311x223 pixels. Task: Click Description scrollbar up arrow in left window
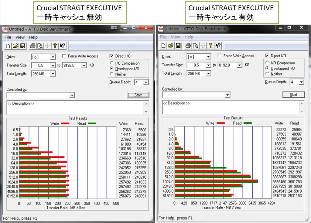146,104
